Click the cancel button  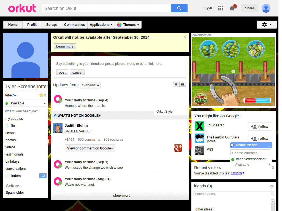coord(77,73)
